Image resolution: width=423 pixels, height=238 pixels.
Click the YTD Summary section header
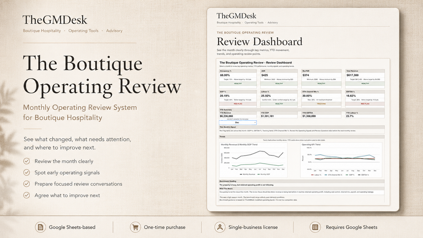pos(302,110)
